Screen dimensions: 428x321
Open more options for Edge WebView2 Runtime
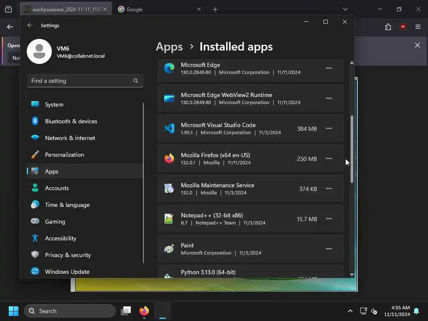click(x=329, y=98)
